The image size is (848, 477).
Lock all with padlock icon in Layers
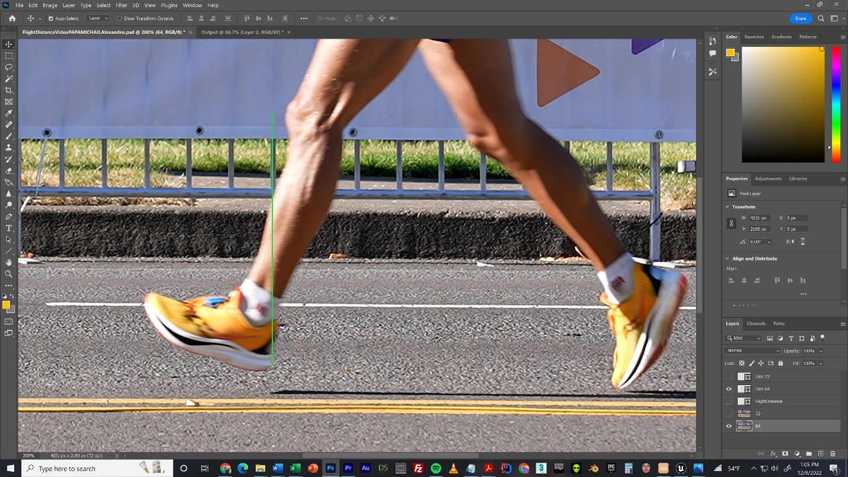[x=780, y=363]
